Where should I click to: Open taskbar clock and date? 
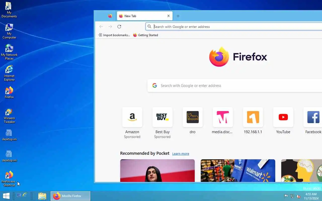[x=311, y=196]
